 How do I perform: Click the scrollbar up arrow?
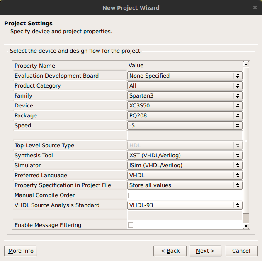pos(246,64)
